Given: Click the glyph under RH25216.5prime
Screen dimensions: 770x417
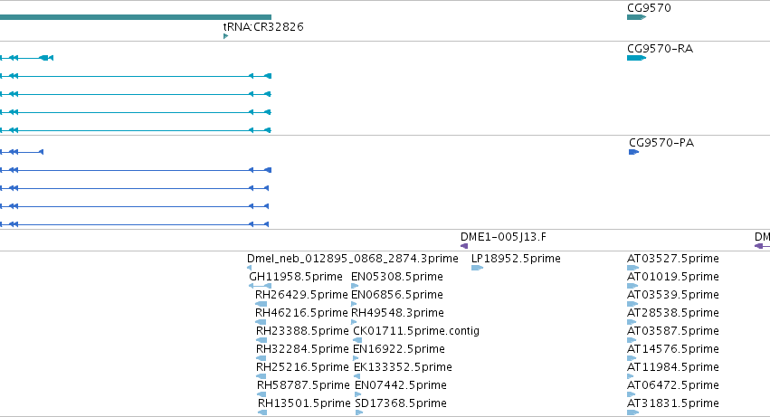Looking at the screenshot, I should point(261,376).
